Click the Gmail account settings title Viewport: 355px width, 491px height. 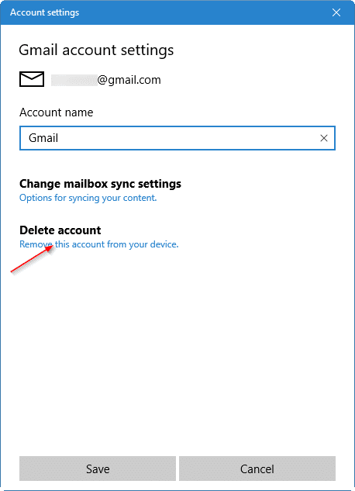coord(96,50)
